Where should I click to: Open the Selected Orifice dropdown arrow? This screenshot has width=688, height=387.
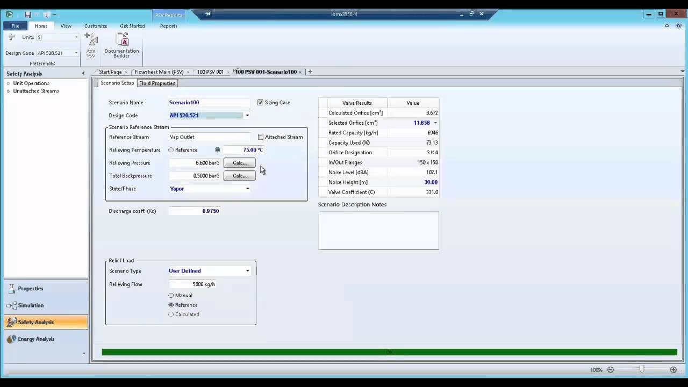pyautogui.click(x=435, y=123)
